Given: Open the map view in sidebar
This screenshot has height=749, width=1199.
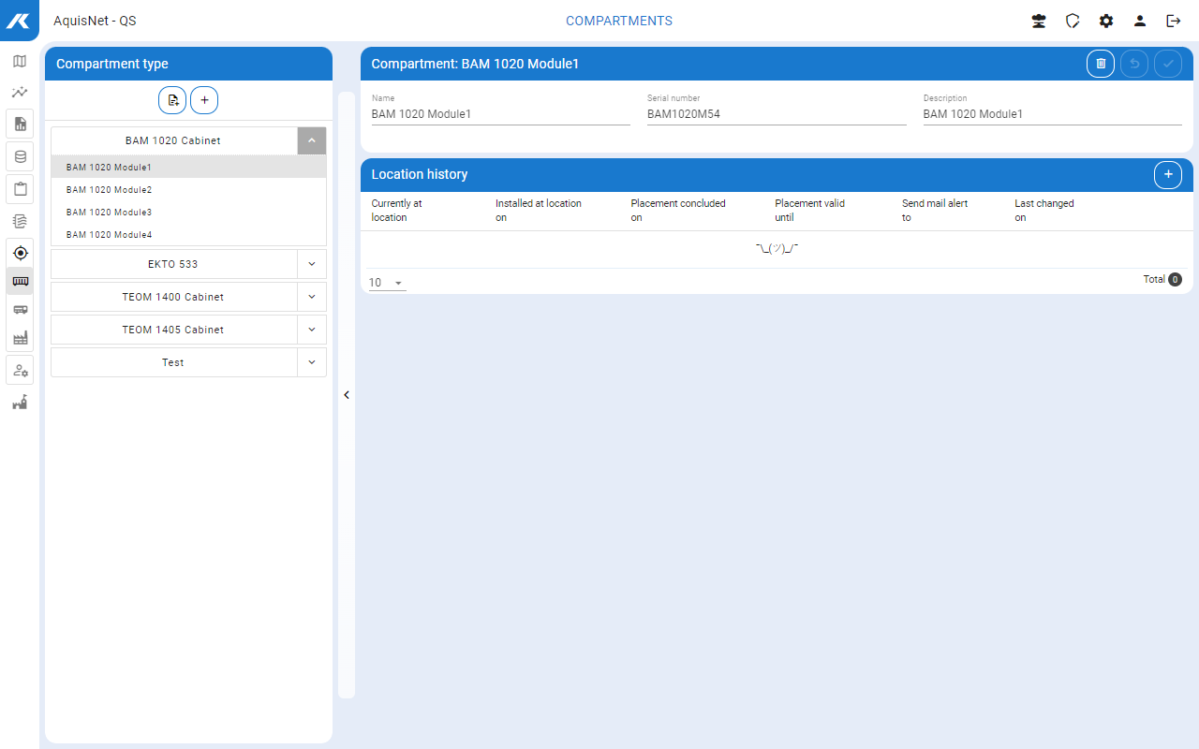Looking at the screenshot, I should (20, 62).
